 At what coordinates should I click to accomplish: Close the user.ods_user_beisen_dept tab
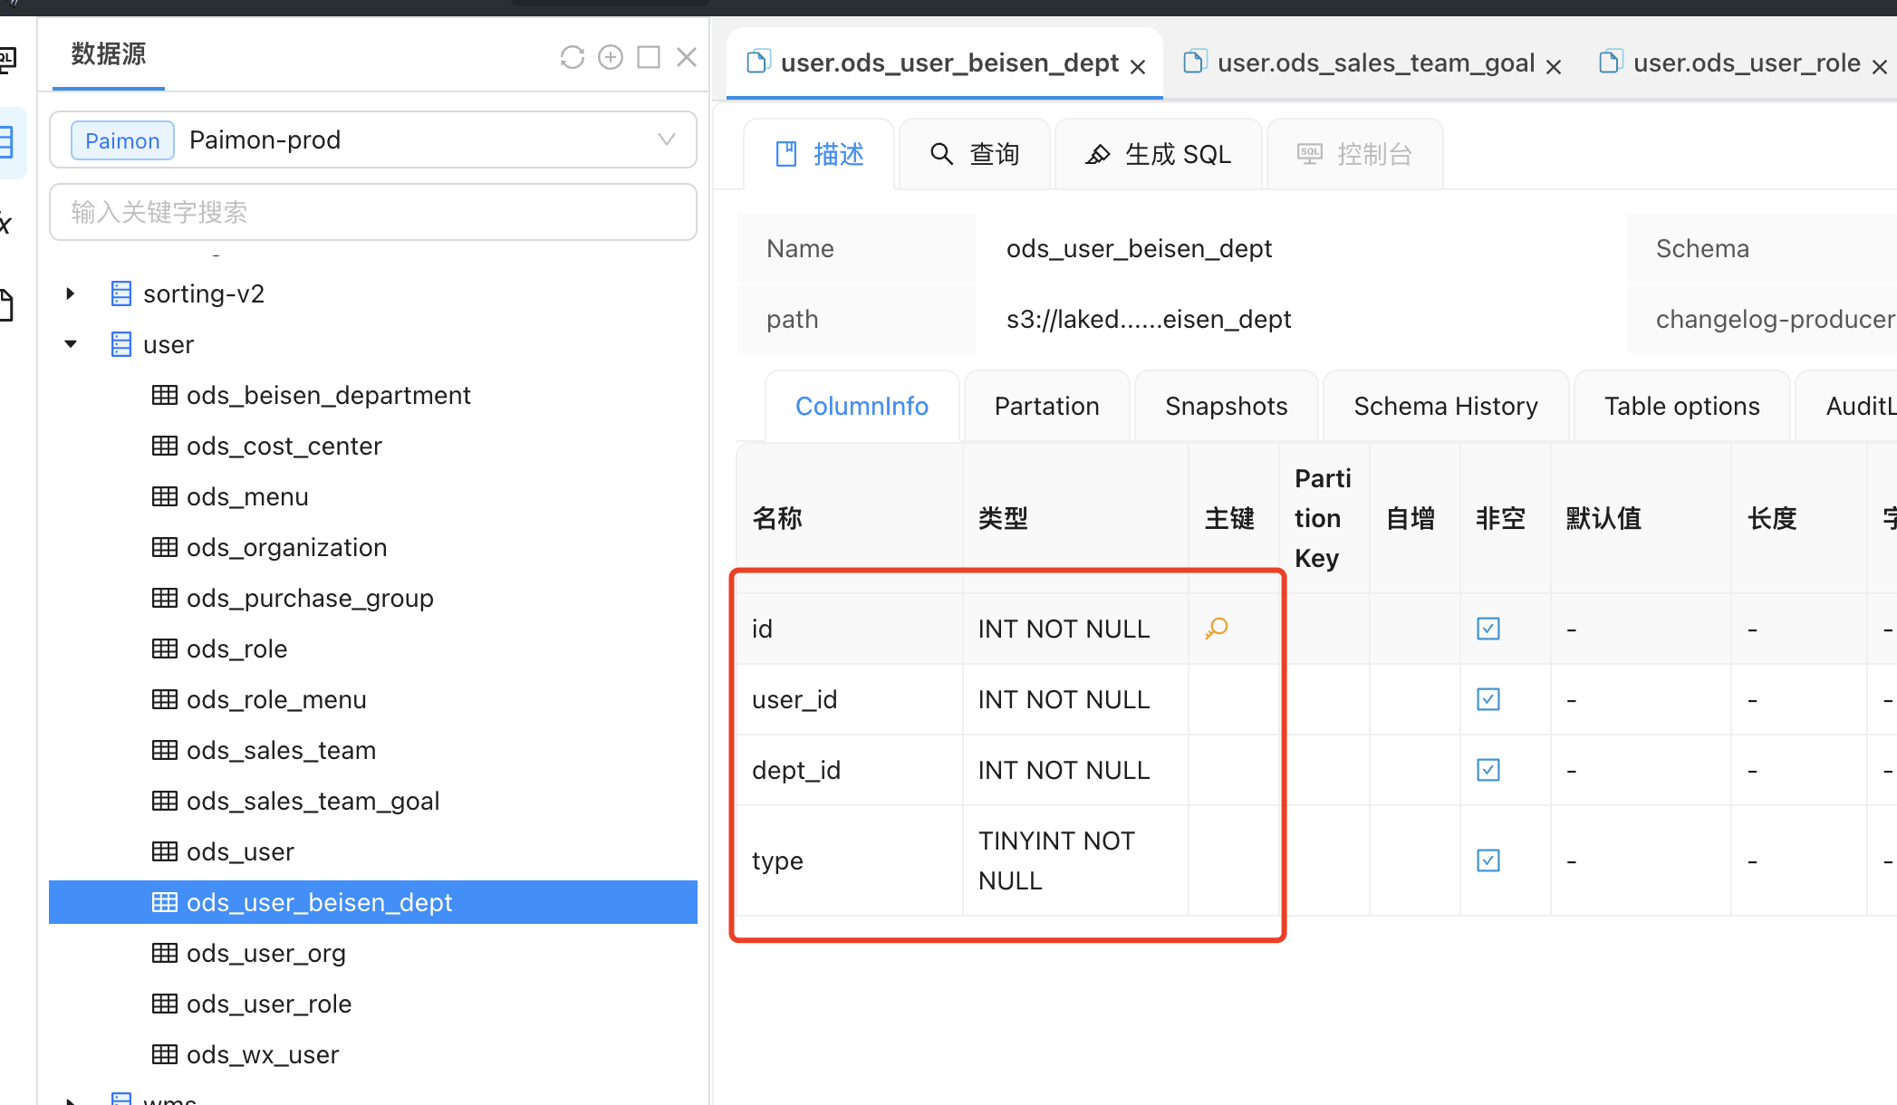[x=1139, y=66]
